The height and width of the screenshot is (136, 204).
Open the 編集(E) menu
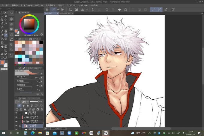coord(15,5)
